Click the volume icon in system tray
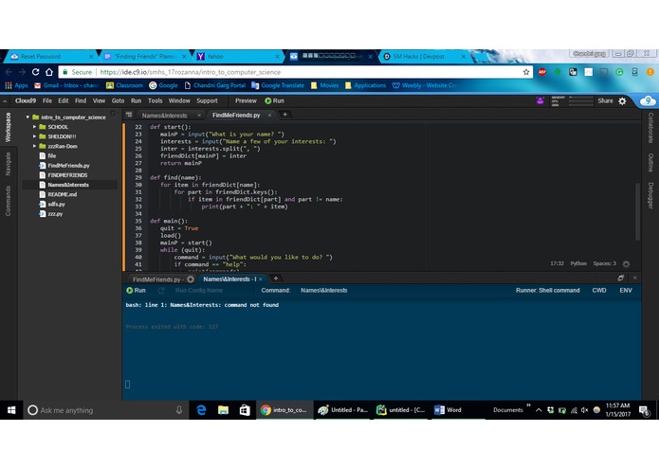 pyautogui.click(x=585, y=410)
